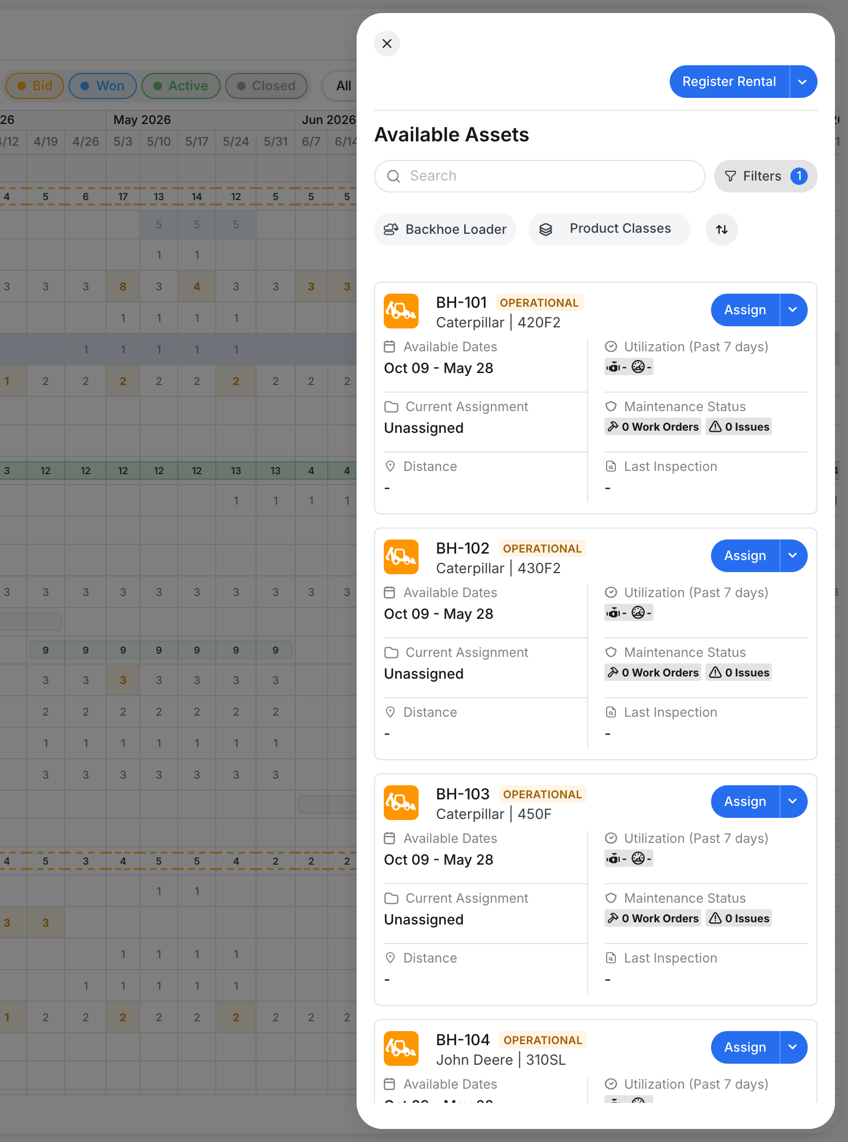The image size is (848, 1142).
Task: Open the Product Classes selector
Action: click(609, 229)
